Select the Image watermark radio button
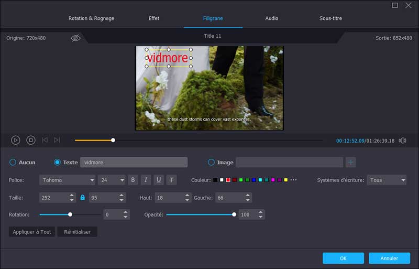 212,163
